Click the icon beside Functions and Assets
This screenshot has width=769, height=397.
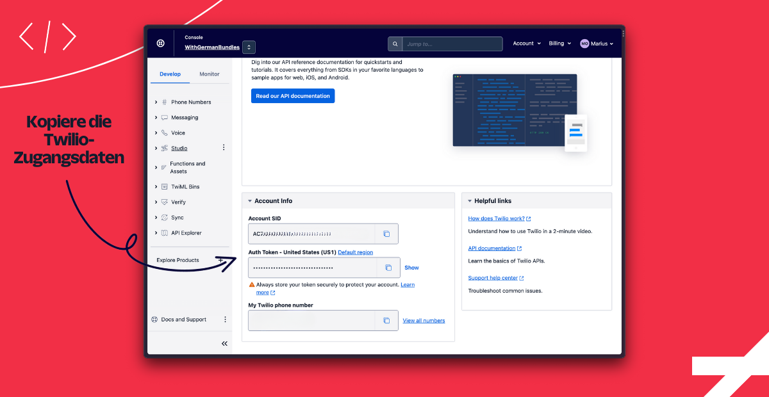pos(164,168)
